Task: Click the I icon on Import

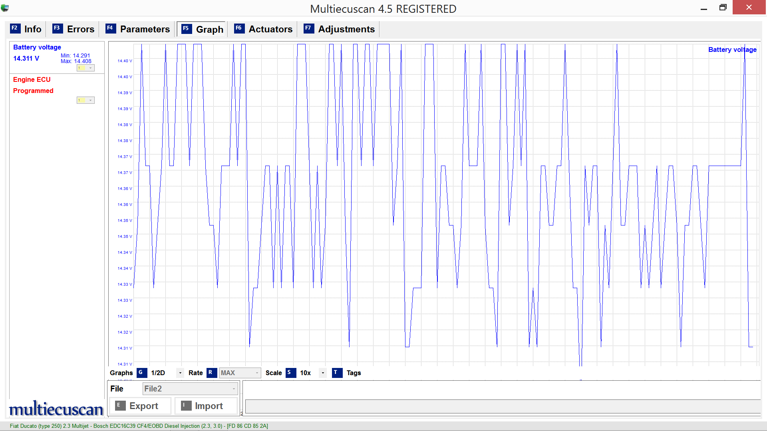Action: 186,405
